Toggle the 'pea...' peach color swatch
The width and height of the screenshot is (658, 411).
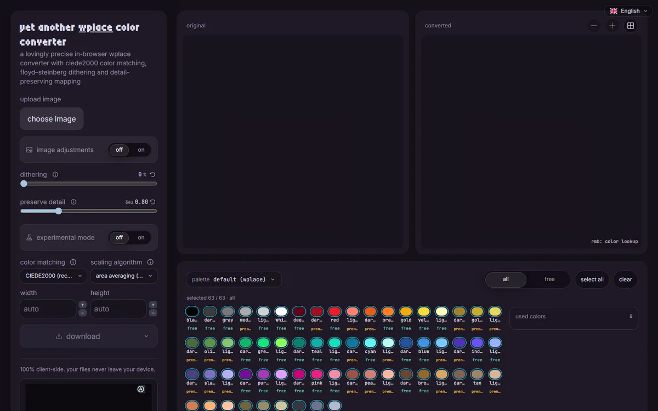(x=370, y=374)
